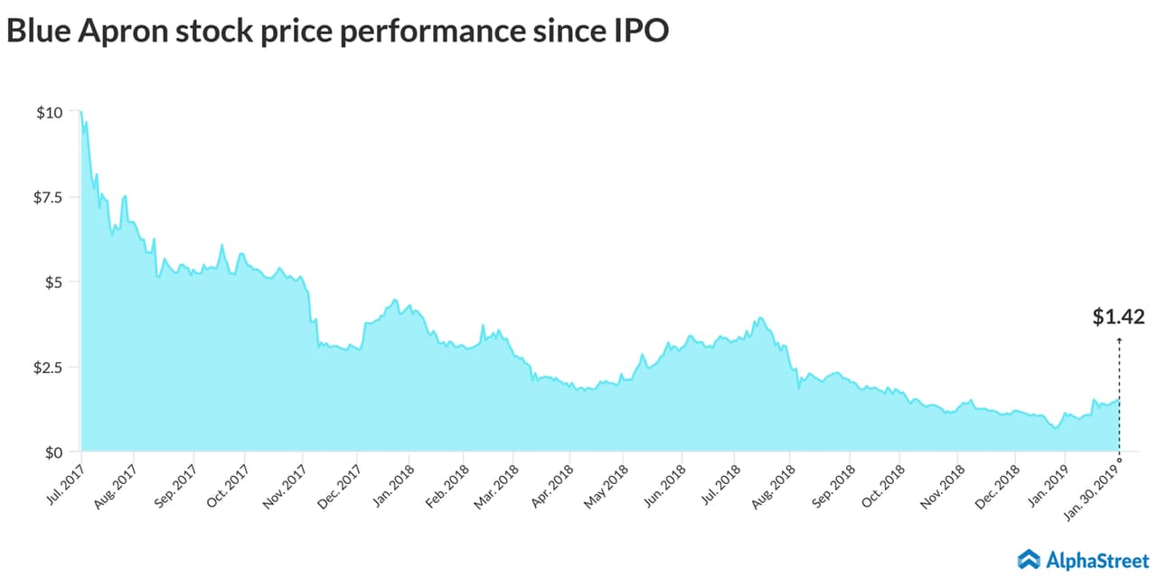Click the end-point circle marker below the dashed line
Viewport: 1157px width, 578px height.
1120,459
